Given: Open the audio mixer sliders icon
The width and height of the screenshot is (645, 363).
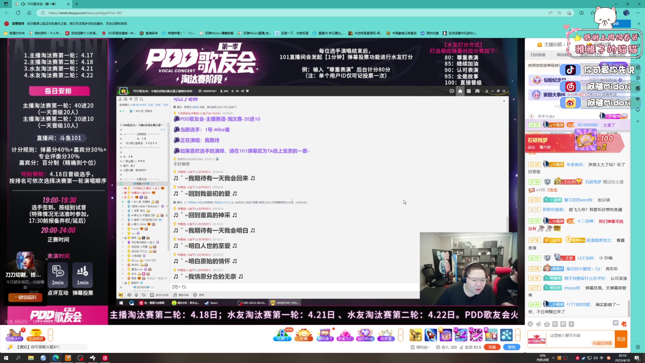Looking at the screenshot, I should 144,295.
